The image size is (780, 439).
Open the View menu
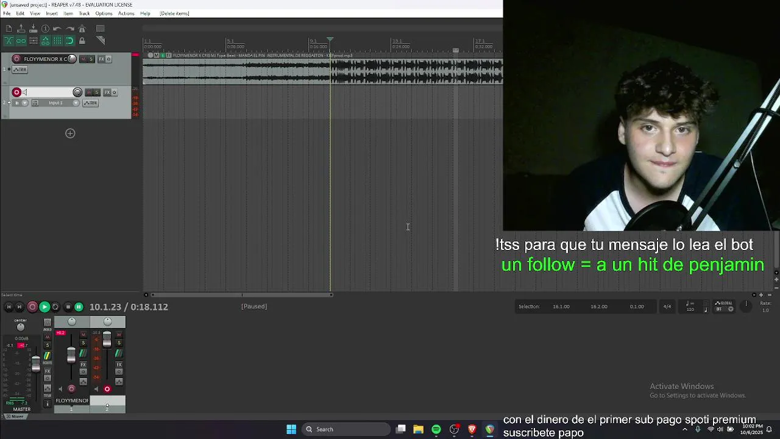tap(35, 13)
